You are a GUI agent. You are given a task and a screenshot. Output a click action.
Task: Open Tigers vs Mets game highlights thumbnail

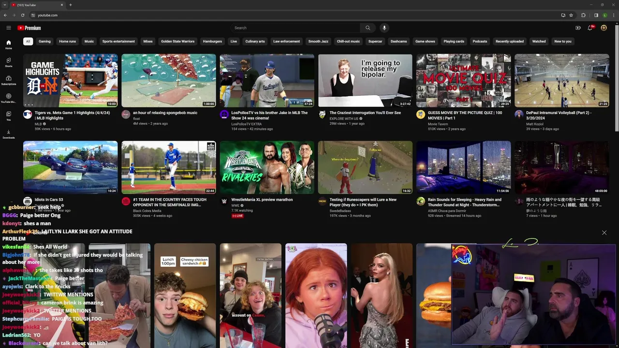point(70,80)
